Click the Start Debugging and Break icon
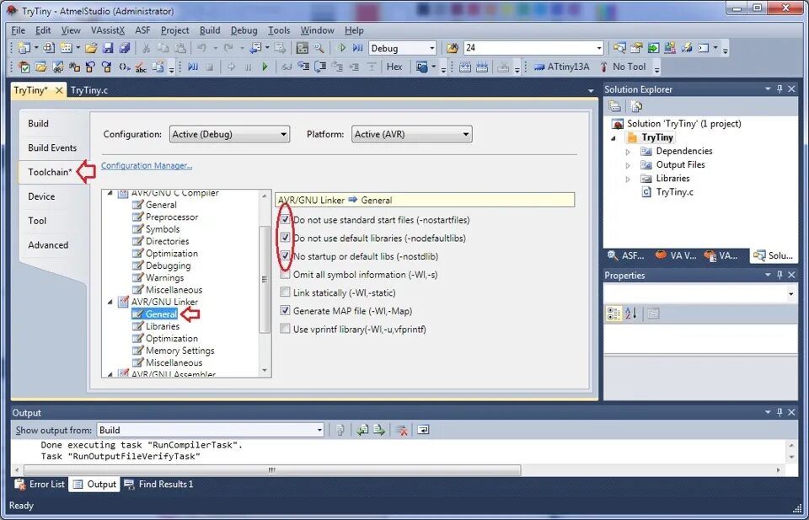The width and height of the screenshot is (809, 520). click(x=357, y=48)
